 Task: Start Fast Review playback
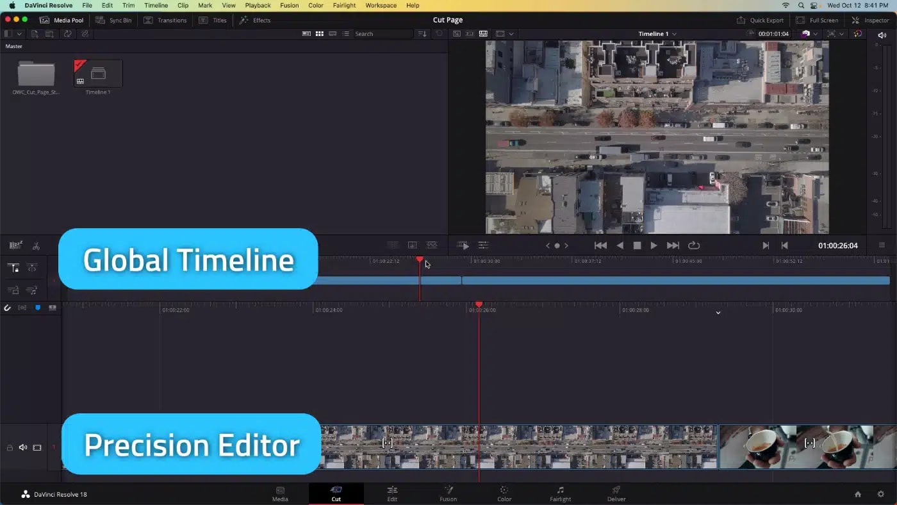click(463, 245)
